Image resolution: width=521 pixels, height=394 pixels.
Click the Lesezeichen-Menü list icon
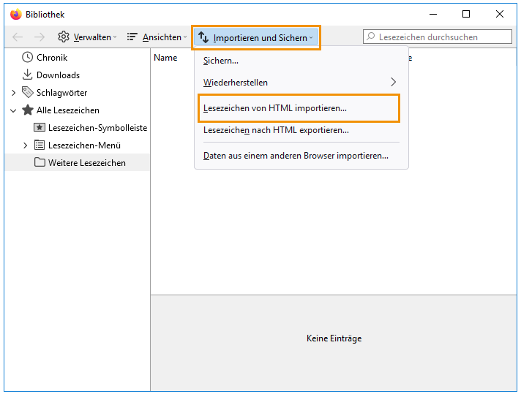click(x=40, y=145)
